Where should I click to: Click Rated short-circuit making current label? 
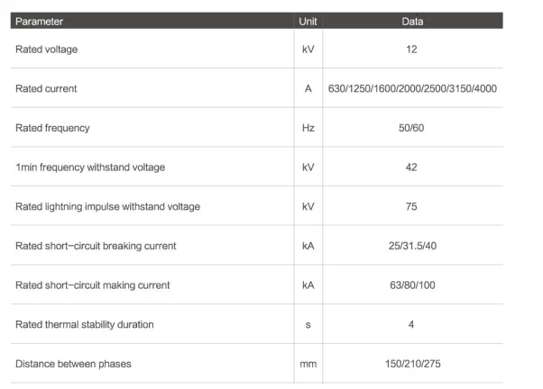(x=93, y=285)
